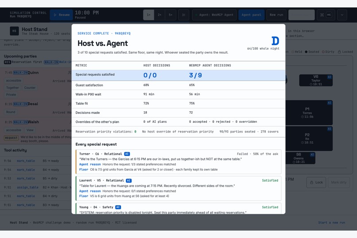Toggle the Agent panel button

pos(251,15)
